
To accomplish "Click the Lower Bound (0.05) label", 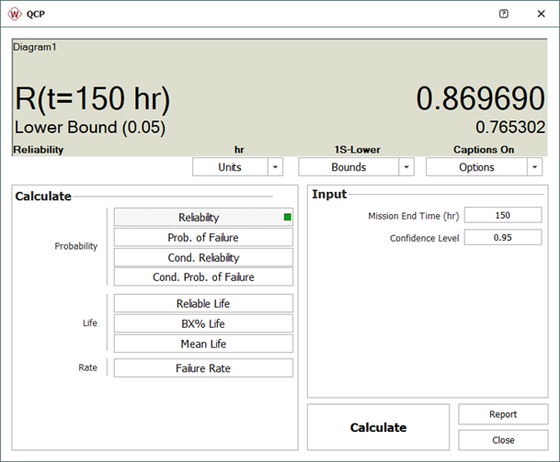I will click(89, 128).
